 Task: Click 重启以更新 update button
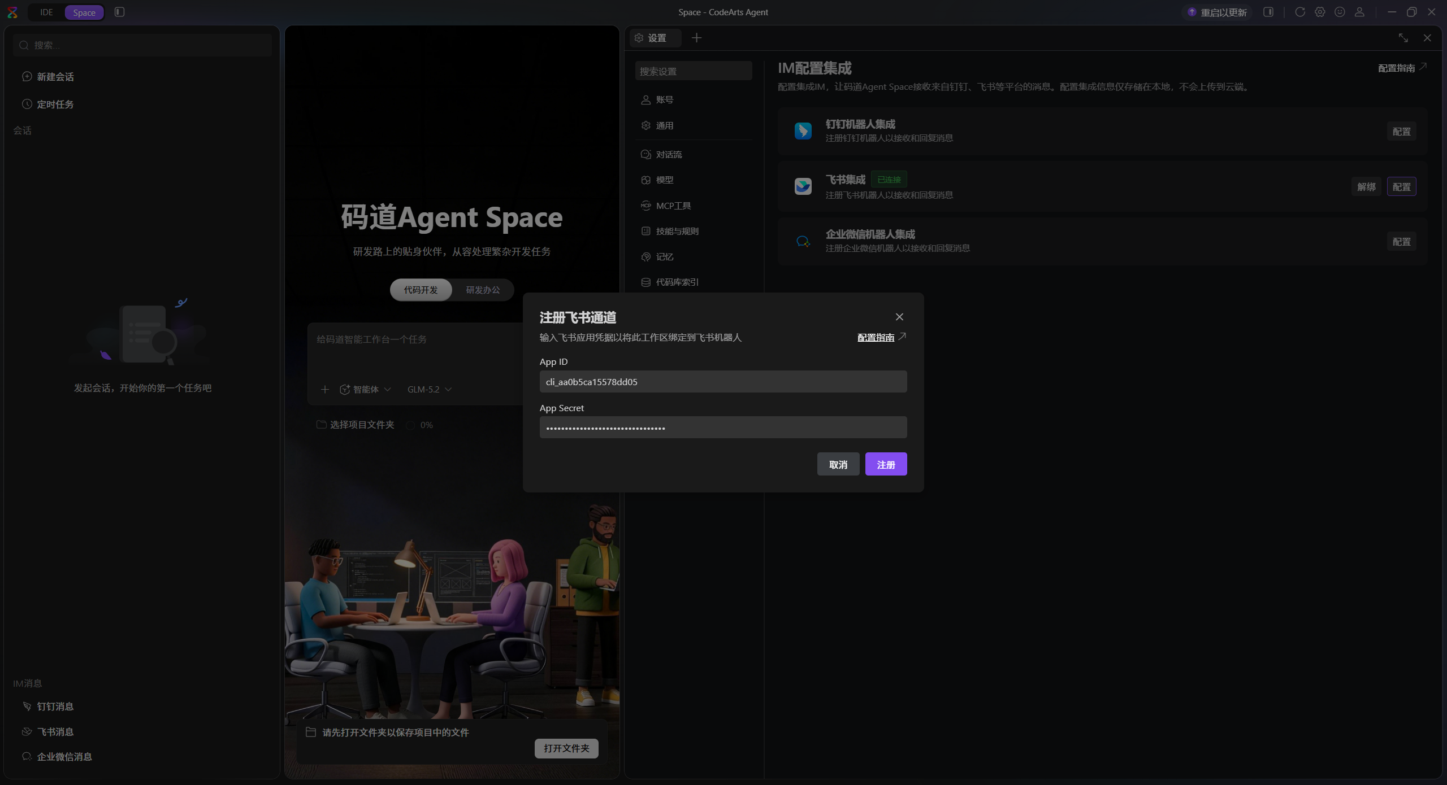(1217, 12)
